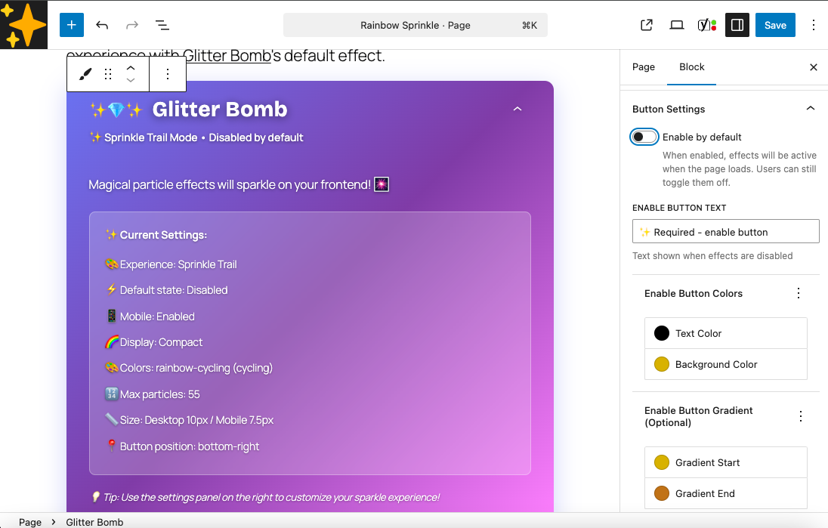Select the Block tab
Viewport: 828px width, 528px height.
point(691,66)
